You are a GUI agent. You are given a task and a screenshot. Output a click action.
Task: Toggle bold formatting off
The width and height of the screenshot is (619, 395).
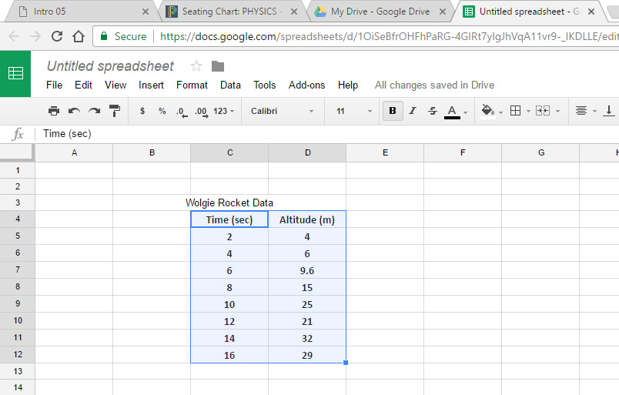pyautogui.click(x=393, y=111)
